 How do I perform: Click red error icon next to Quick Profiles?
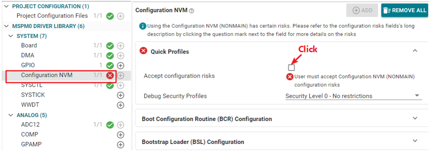pyautogui.click(x=144, y=51)
